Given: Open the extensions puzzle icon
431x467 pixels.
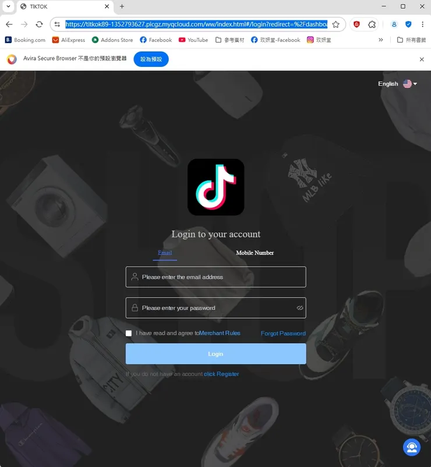Looking at the screenshot, I should [372, 24].
